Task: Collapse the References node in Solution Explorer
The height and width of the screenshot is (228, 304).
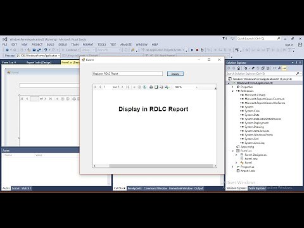Action: click(x=232, y=91)
